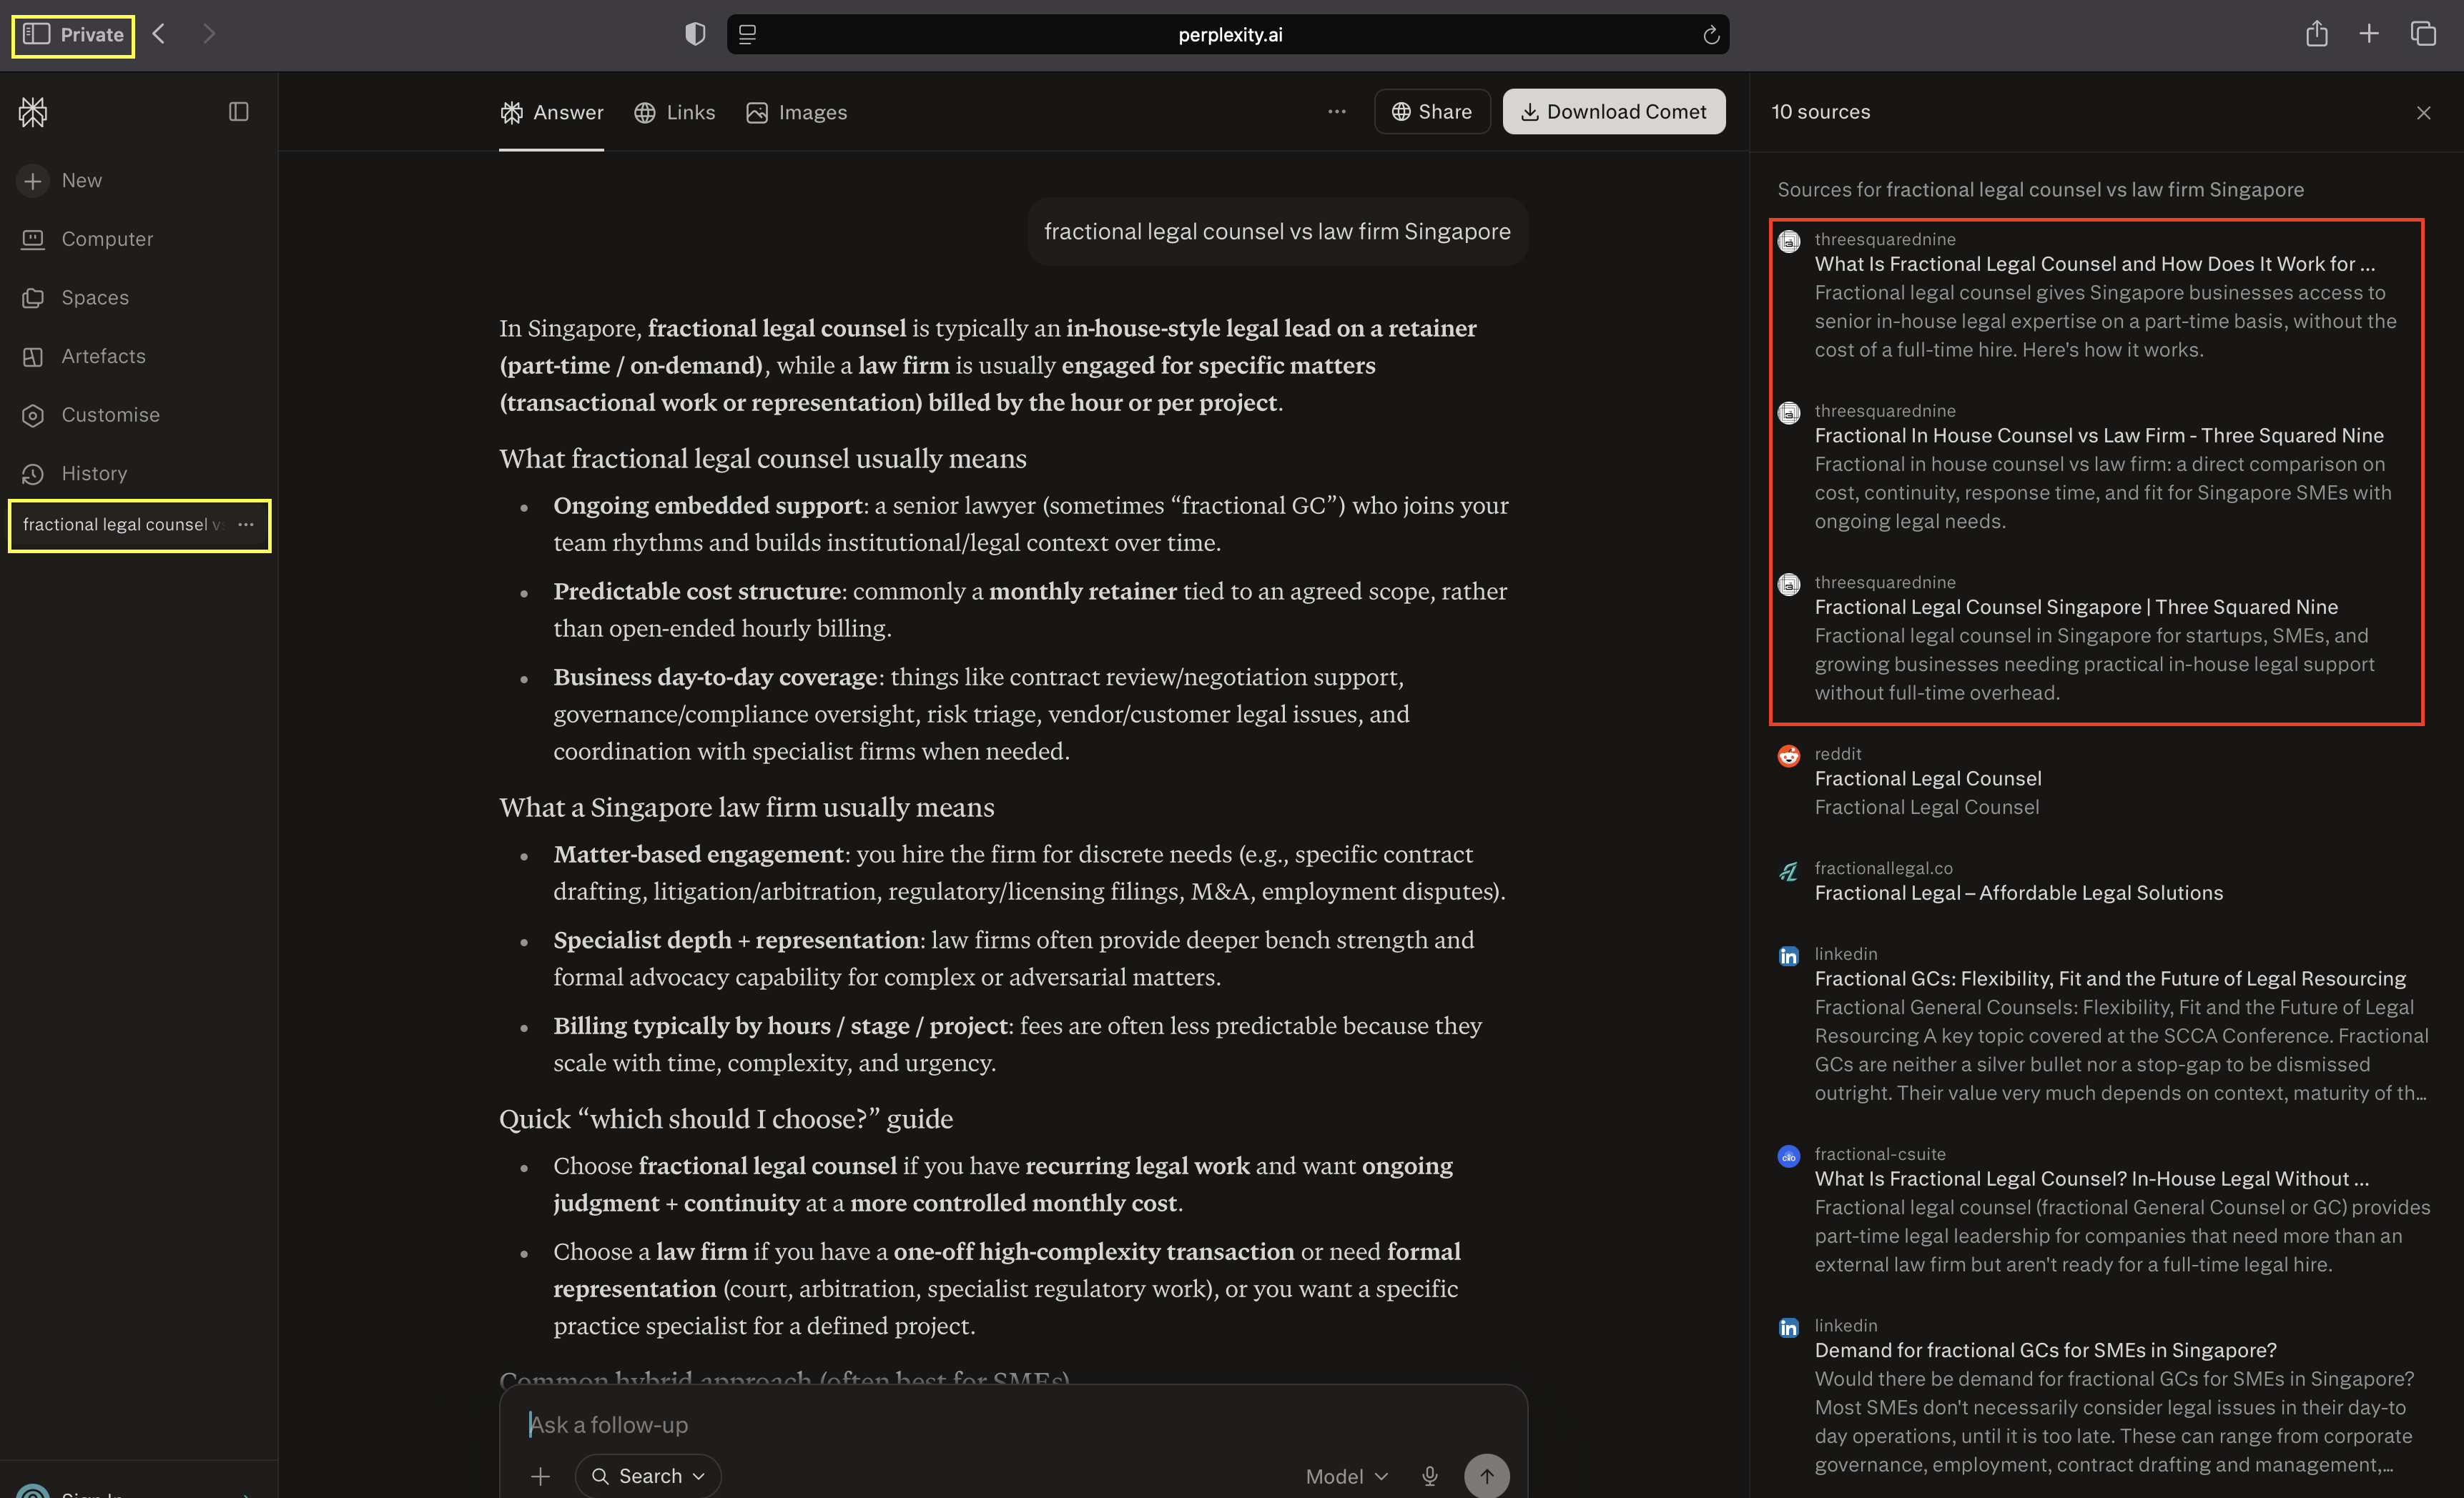
Task: Open 'What Is Fractional Legal Counsel and How' source
Action: [2094, 265]
